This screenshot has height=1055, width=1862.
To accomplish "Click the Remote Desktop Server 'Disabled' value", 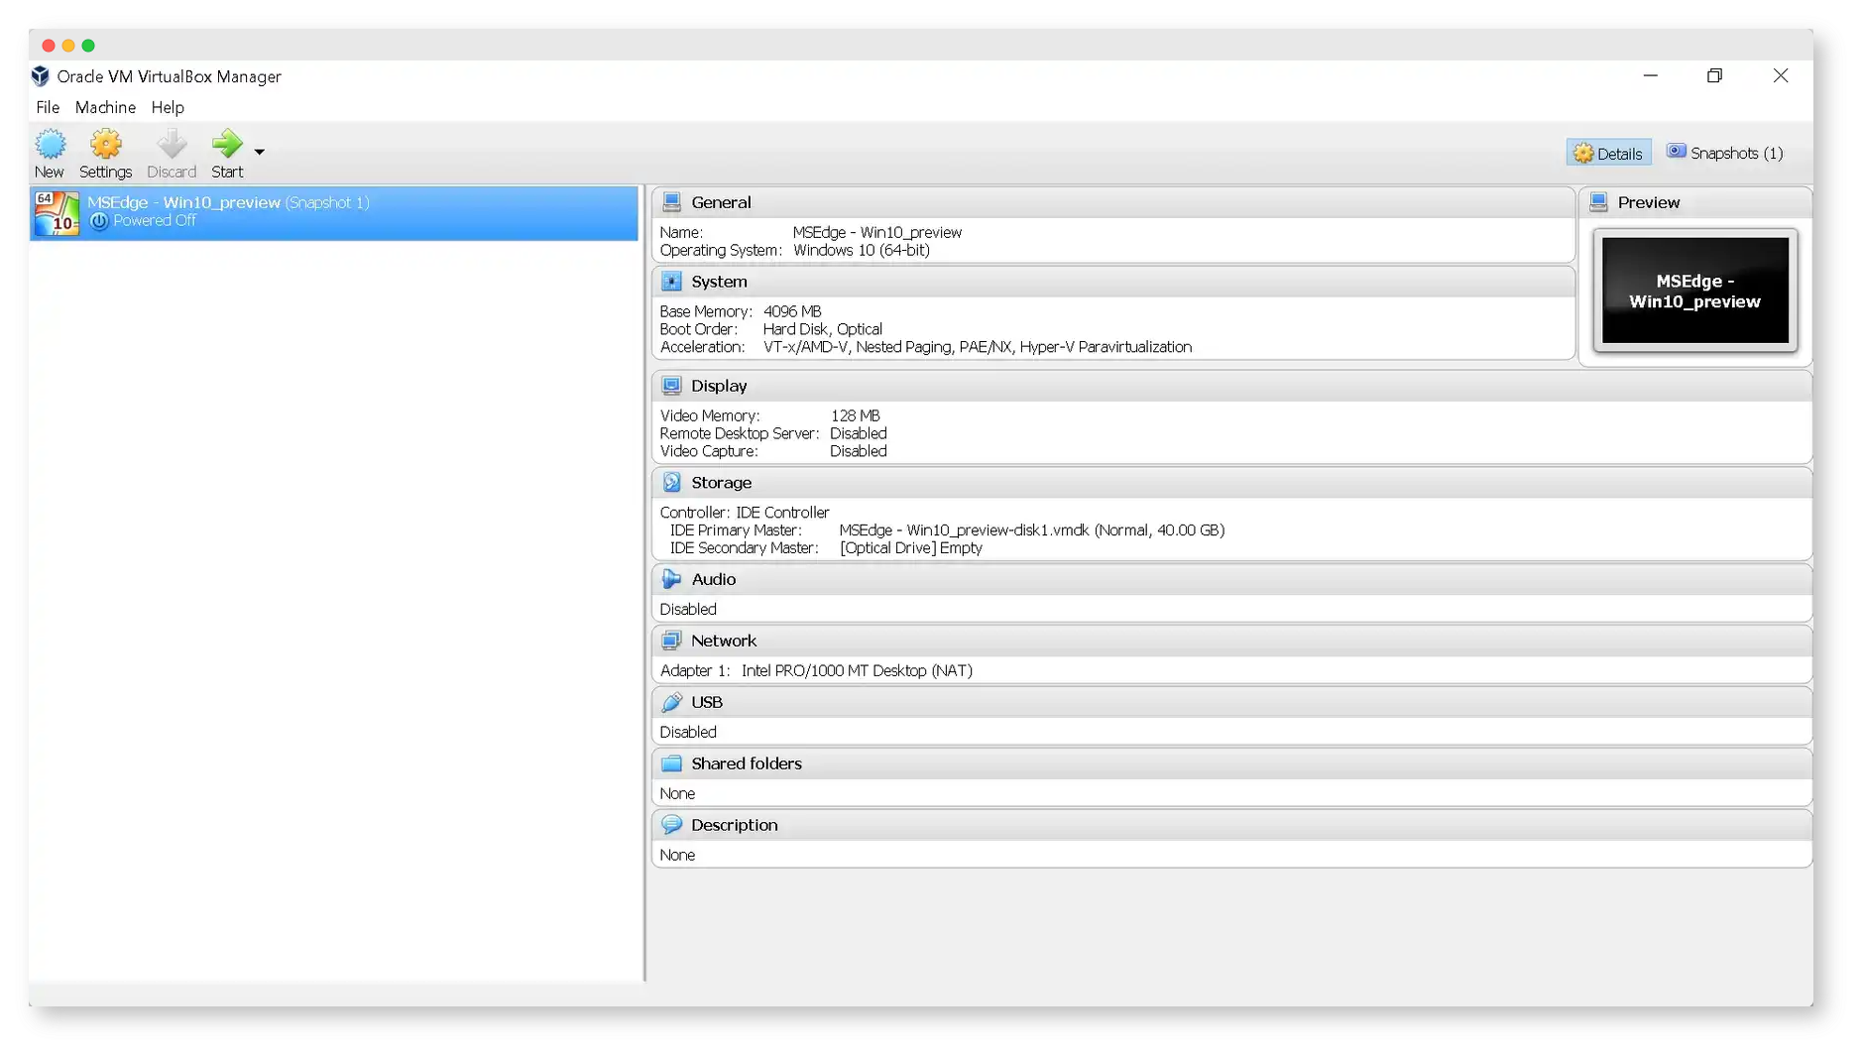I will [x=859, y=433].
